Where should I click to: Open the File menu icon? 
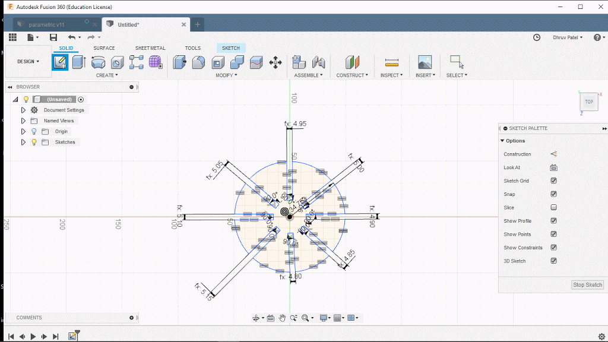tap(31, 37)
